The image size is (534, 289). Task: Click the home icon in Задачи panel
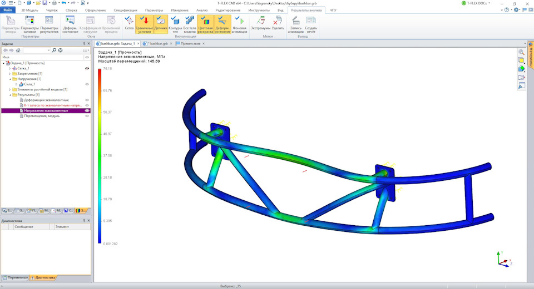click(18, 50)
